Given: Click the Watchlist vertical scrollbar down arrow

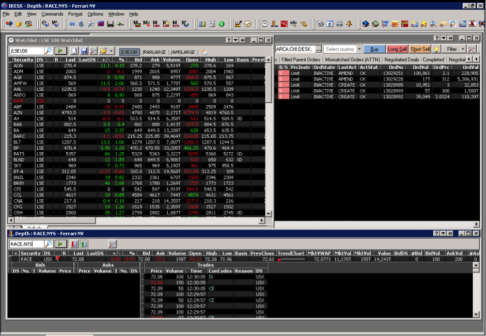Looking at the screenshot, I should (x=269, y=214).
